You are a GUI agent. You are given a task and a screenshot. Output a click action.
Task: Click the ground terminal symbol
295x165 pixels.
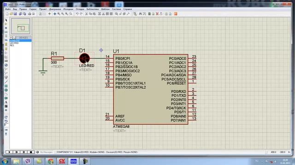pos(43,72)
